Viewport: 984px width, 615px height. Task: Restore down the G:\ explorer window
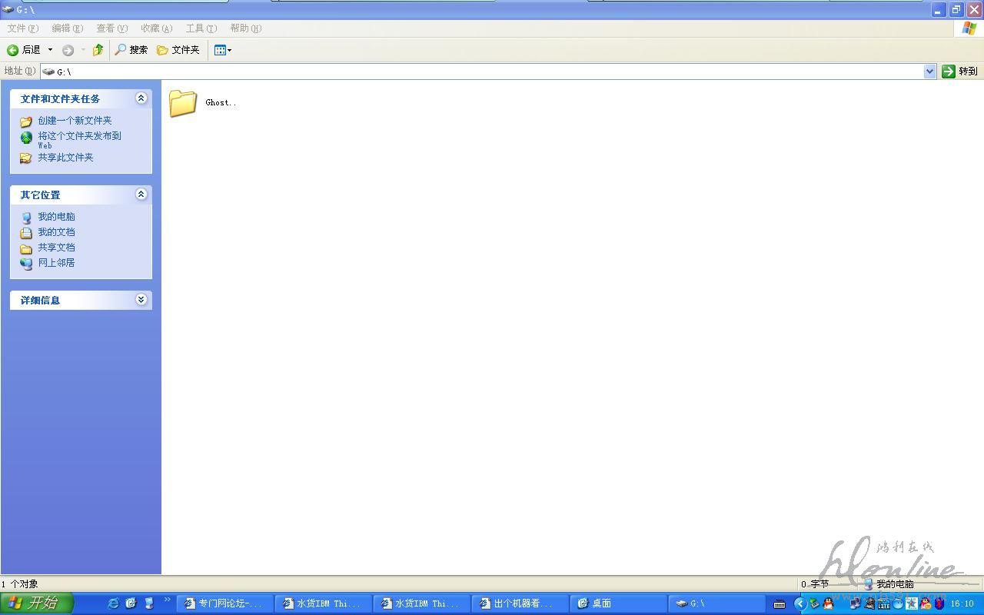tap(956, 9)
